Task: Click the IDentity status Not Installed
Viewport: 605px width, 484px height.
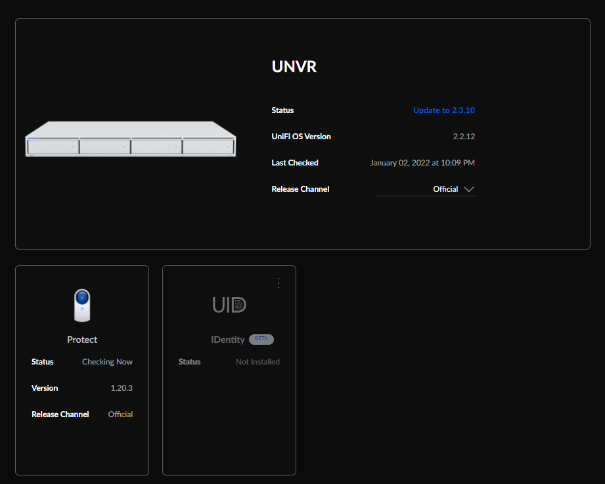Action: 258,362
